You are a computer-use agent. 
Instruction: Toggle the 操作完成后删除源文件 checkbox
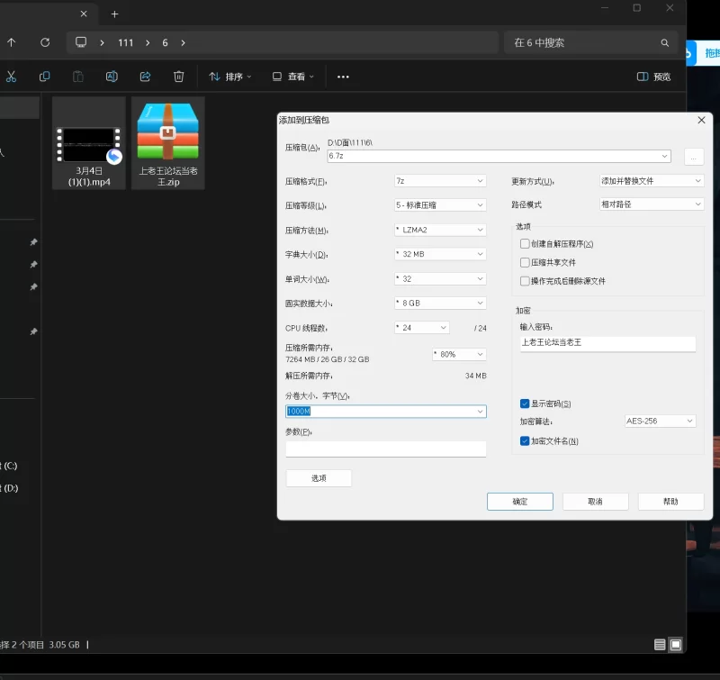tap(525, 281)
